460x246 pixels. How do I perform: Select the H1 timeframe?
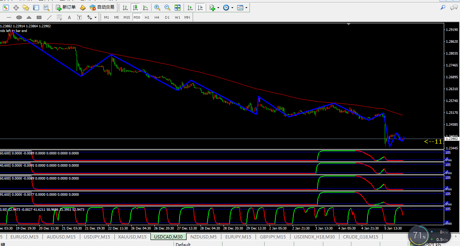[147, 17]
